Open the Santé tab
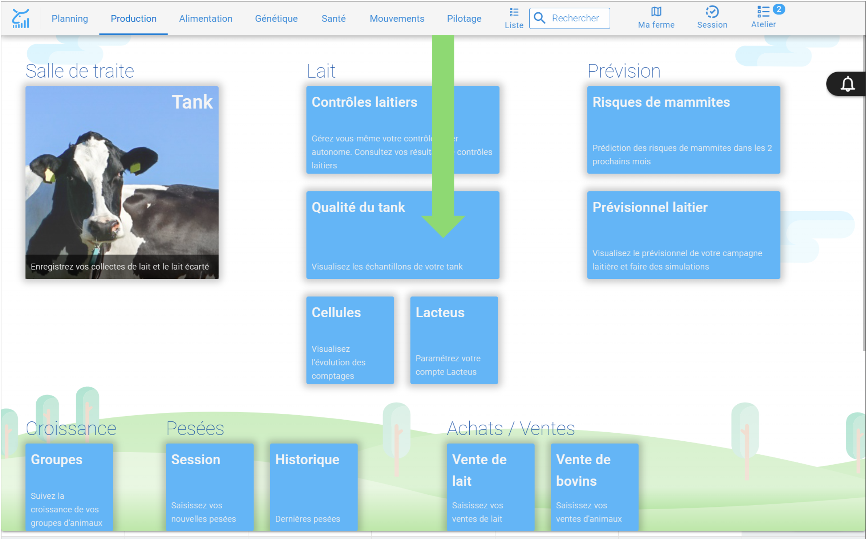866x539 pixels. pos(333,19)
